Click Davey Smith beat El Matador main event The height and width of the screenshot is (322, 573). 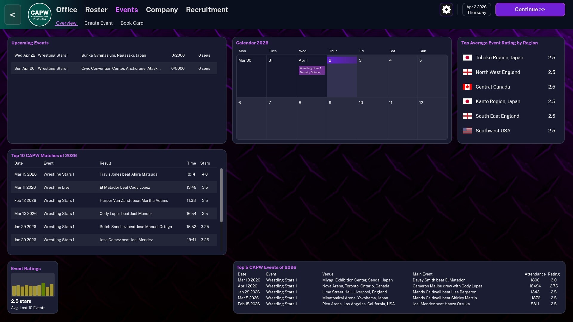coord(439,280)
